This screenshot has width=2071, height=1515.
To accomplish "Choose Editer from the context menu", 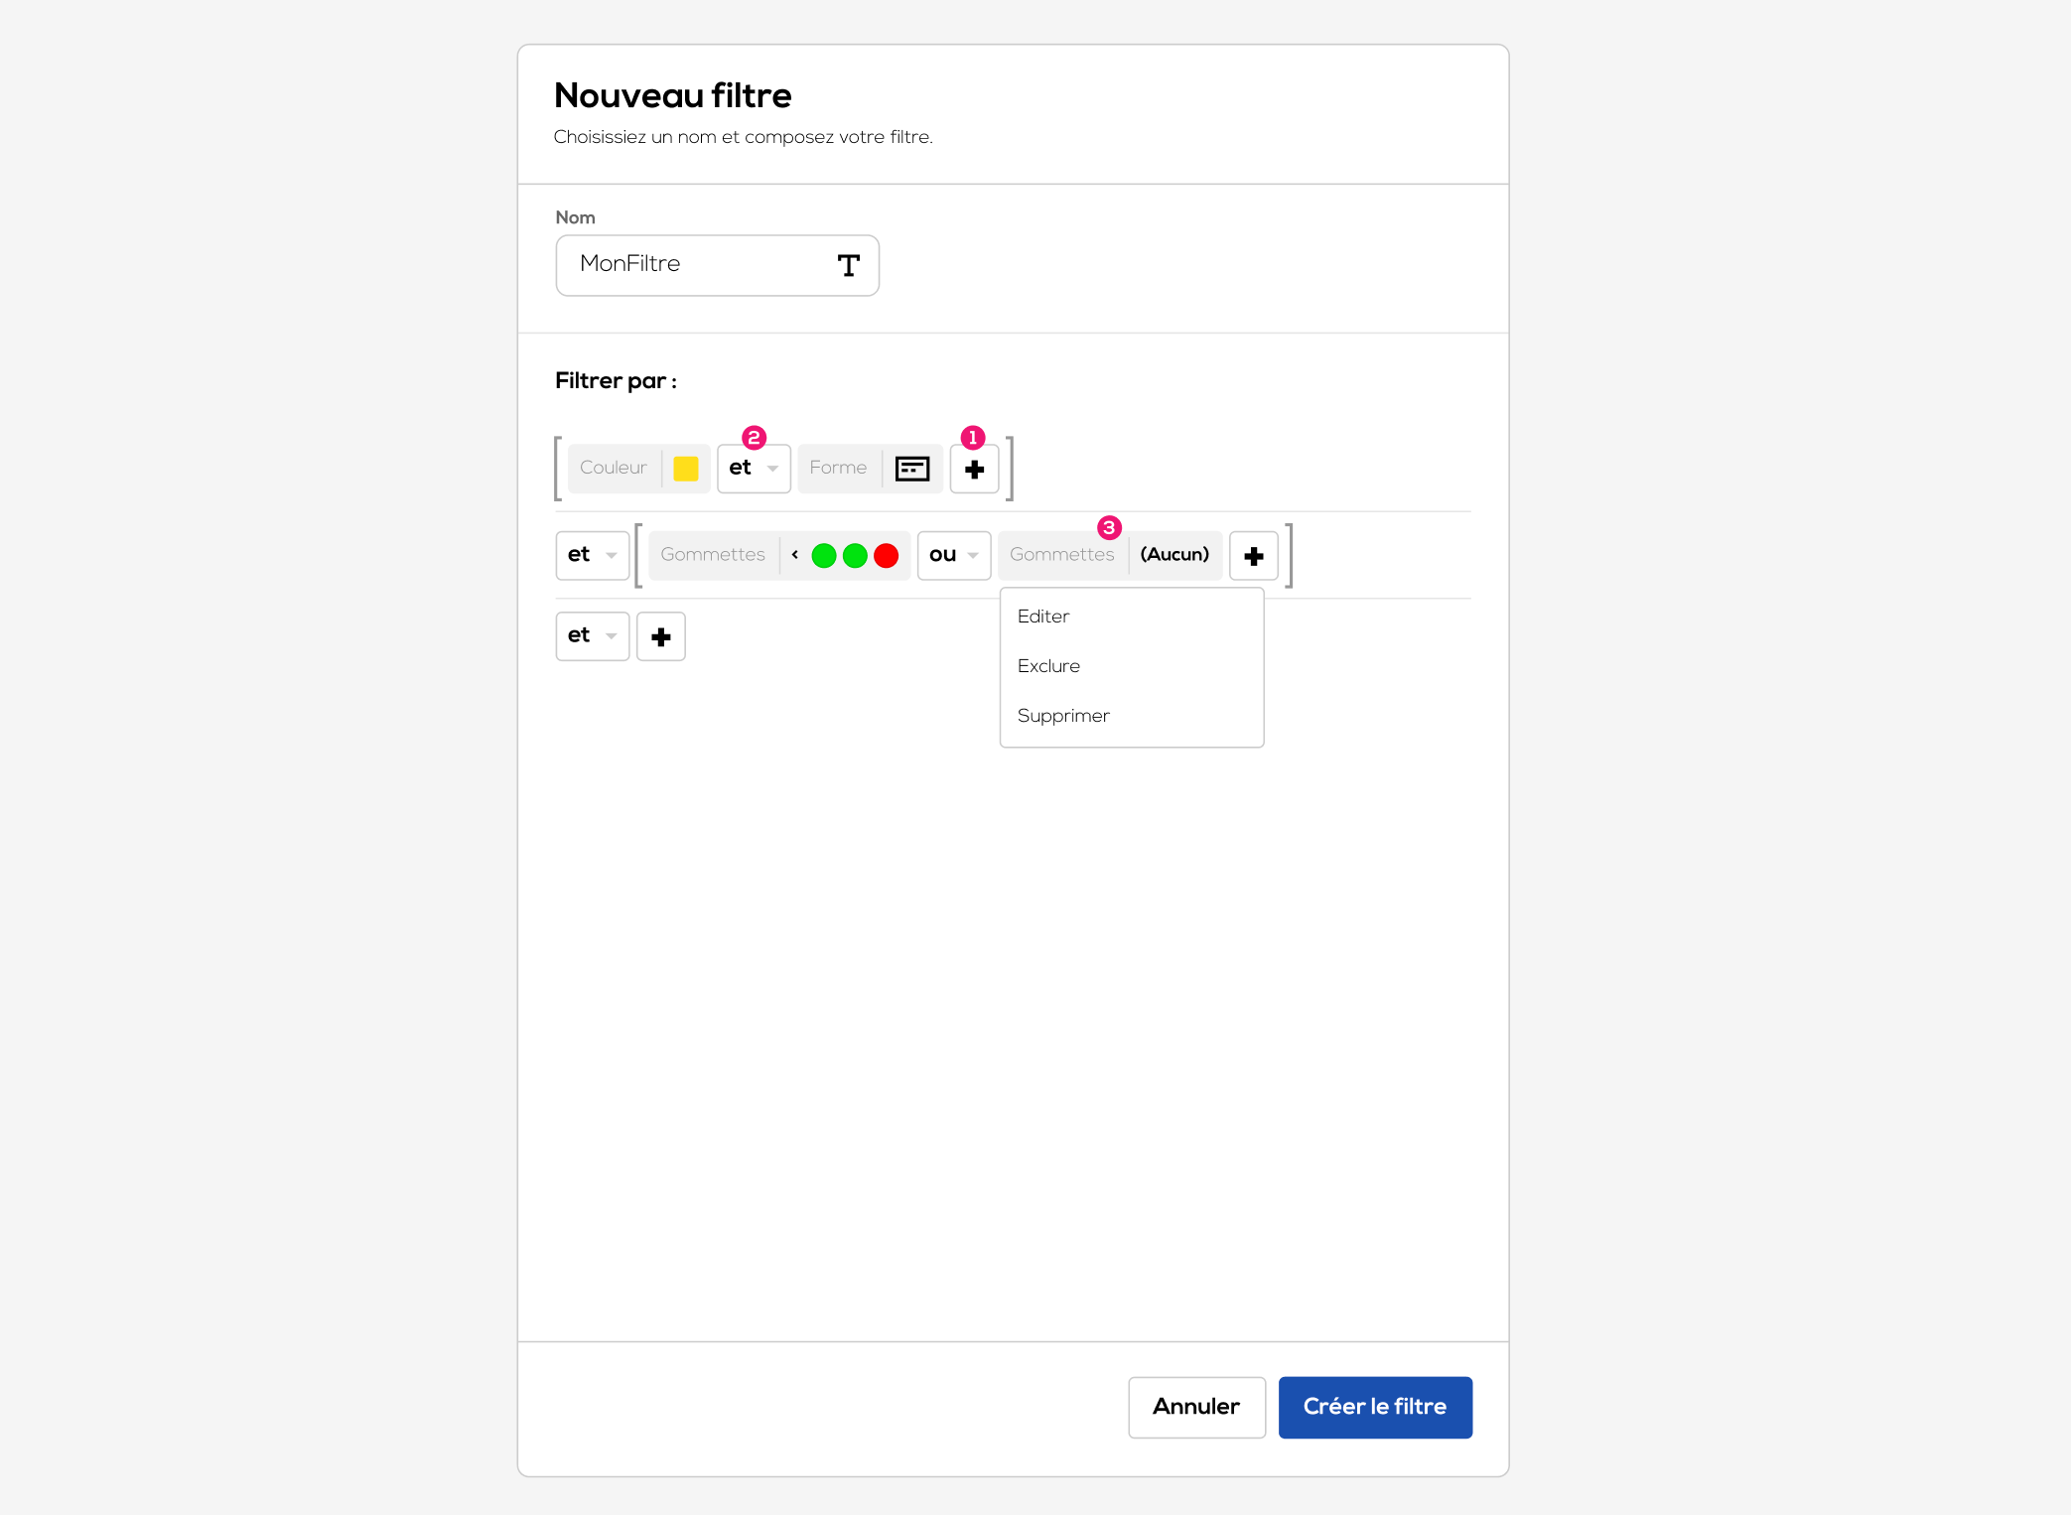I will 1043,617.
